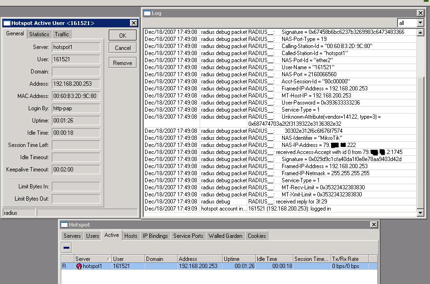This screenshot has width=430, height=284.
Task: Open the Traffic tab
Action: coord(62,34)
